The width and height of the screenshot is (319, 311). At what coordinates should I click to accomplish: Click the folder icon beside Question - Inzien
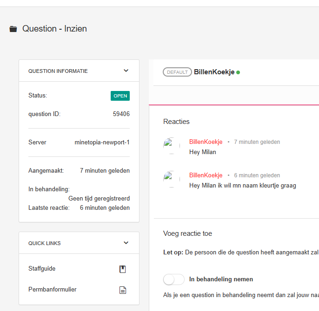click(13, 29)
